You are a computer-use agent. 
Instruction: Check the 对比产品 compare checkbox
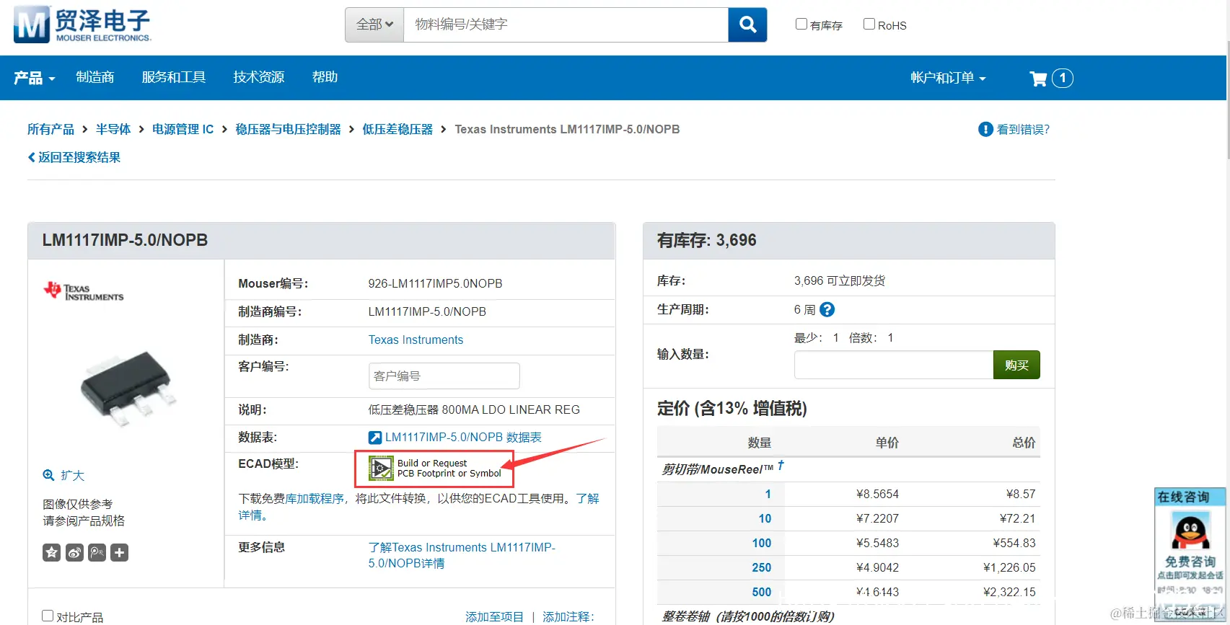48,616
